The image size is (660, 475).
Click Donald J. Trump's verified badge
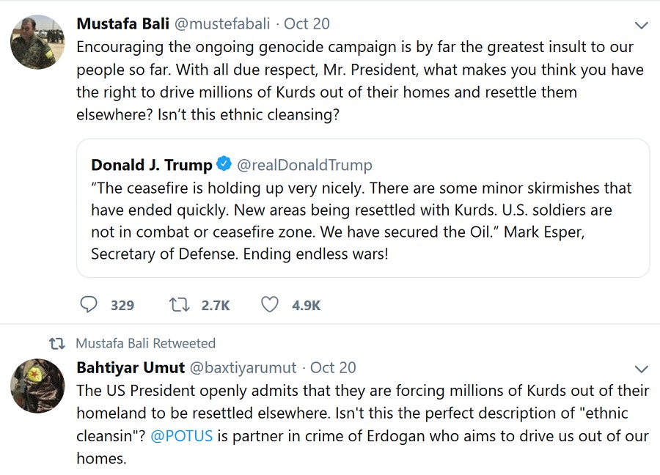click(225, 164)
